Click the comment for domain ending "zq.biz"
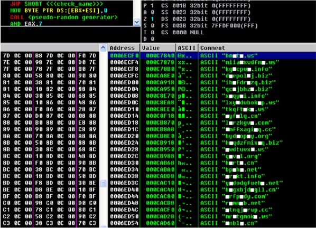Image resolution: width=316 pixels, height=228 pixels. point(238,82)
